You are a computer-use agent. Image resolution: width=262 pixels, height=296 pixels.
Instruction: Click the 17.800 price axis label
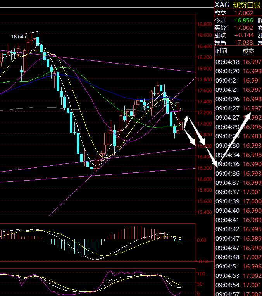click(204, 79)
